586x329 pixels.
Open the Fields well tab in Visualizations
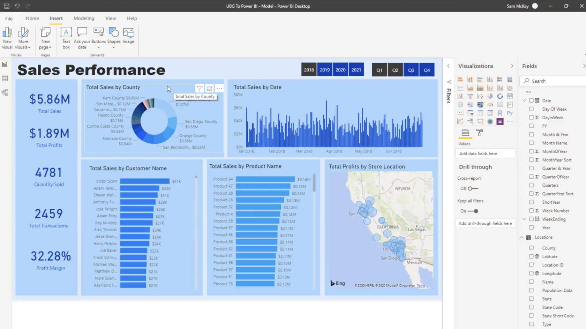pos(465,133)
